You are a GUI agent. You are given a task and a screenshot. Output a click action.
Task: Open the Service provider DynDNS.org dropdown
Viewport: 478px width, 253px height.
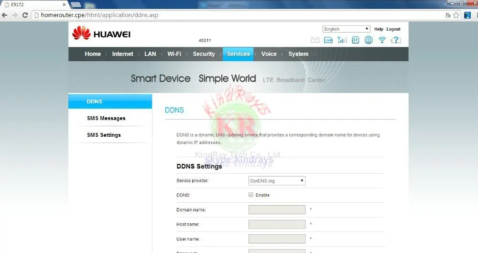tap(277, 181)
